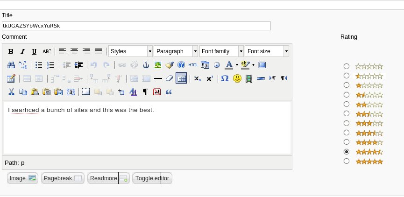Toggle fullscreen editor mode
Viewport: 404px width, 197px height.
(262, 65)
